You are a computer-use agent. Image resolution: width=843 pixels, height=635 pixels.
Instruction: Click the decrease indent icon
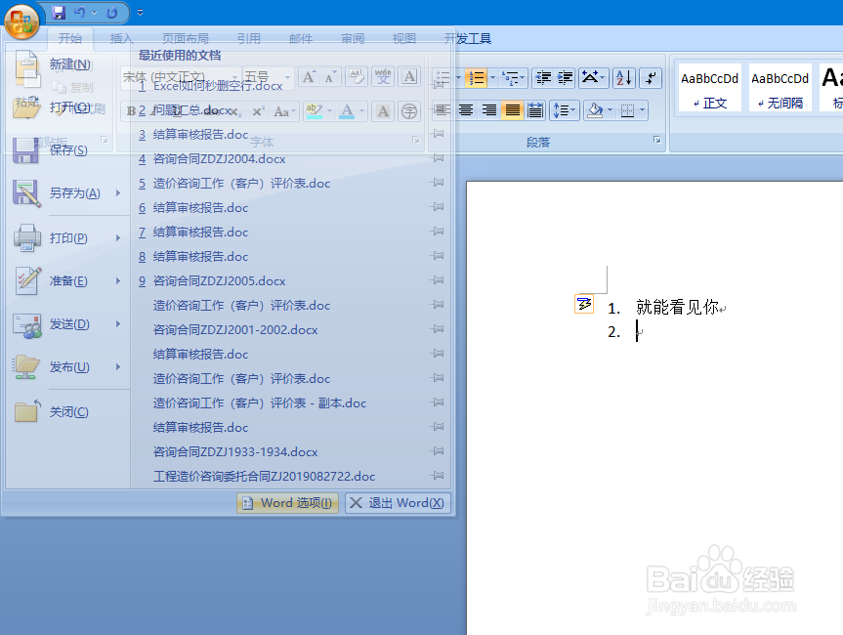pos(543,78)
